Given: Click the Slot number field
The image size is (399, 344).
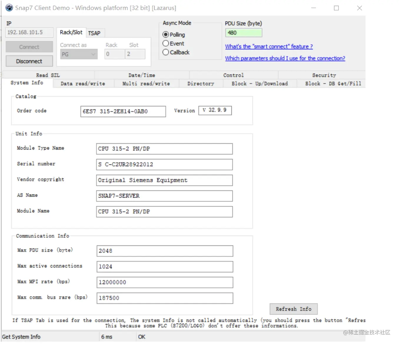Looking at the screenshot, I should pos(135,54).
